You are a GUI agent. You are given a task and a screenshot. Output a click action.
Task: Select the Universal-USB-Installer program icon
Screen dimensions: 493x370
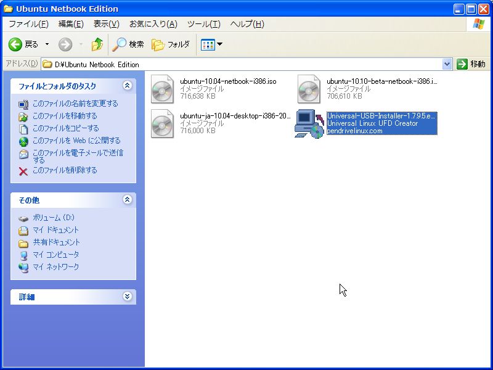[309, 124]
